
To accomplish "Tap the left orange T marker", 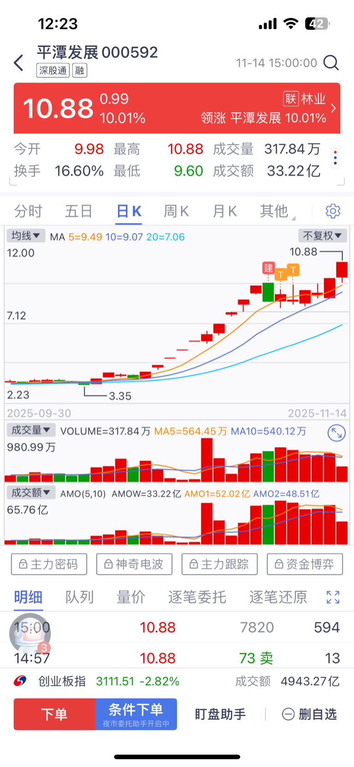I will [x=281, y=275].
